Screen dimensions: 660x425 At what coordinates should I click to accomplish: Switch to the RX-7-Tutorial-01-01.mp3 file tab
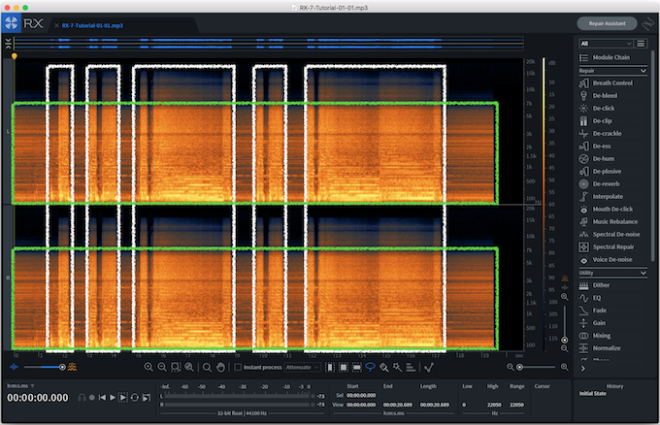pyautogui.click(x=92, y=25)
